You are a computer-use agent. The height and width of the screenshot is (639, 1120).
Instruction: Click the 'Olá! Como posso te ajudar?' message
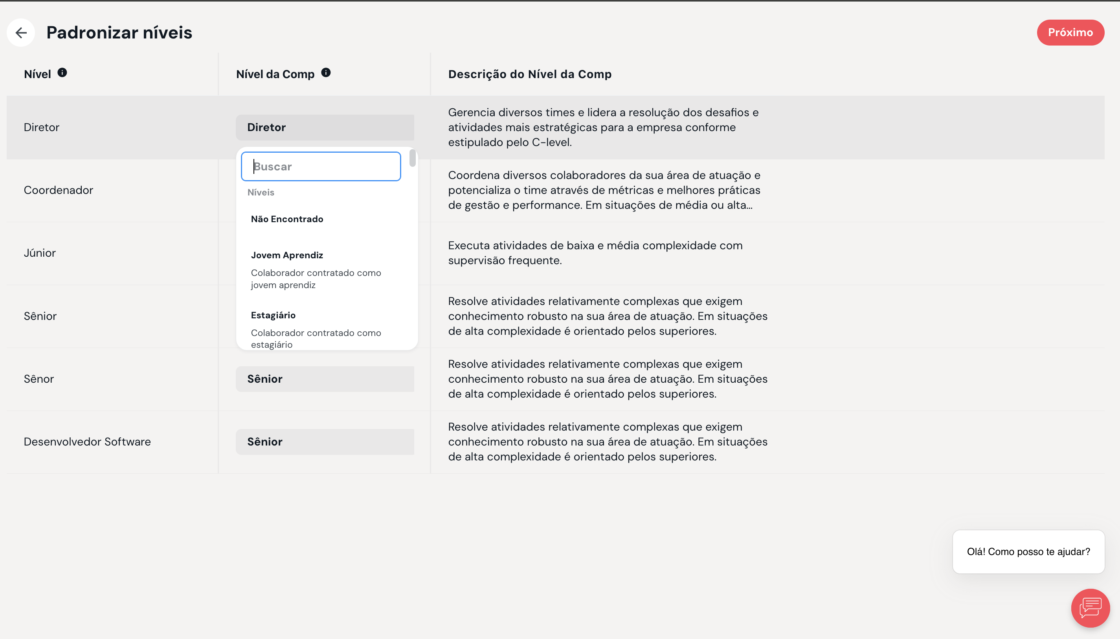point(1028,551)
